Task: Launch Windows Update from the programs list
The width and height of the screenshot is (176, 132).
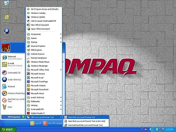Action: point(44,17)
